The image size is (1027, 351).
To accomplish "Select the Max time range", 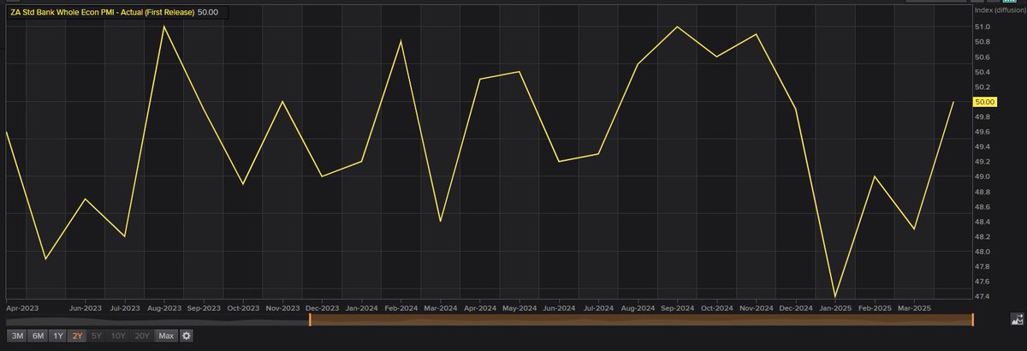I will (167, 336).
